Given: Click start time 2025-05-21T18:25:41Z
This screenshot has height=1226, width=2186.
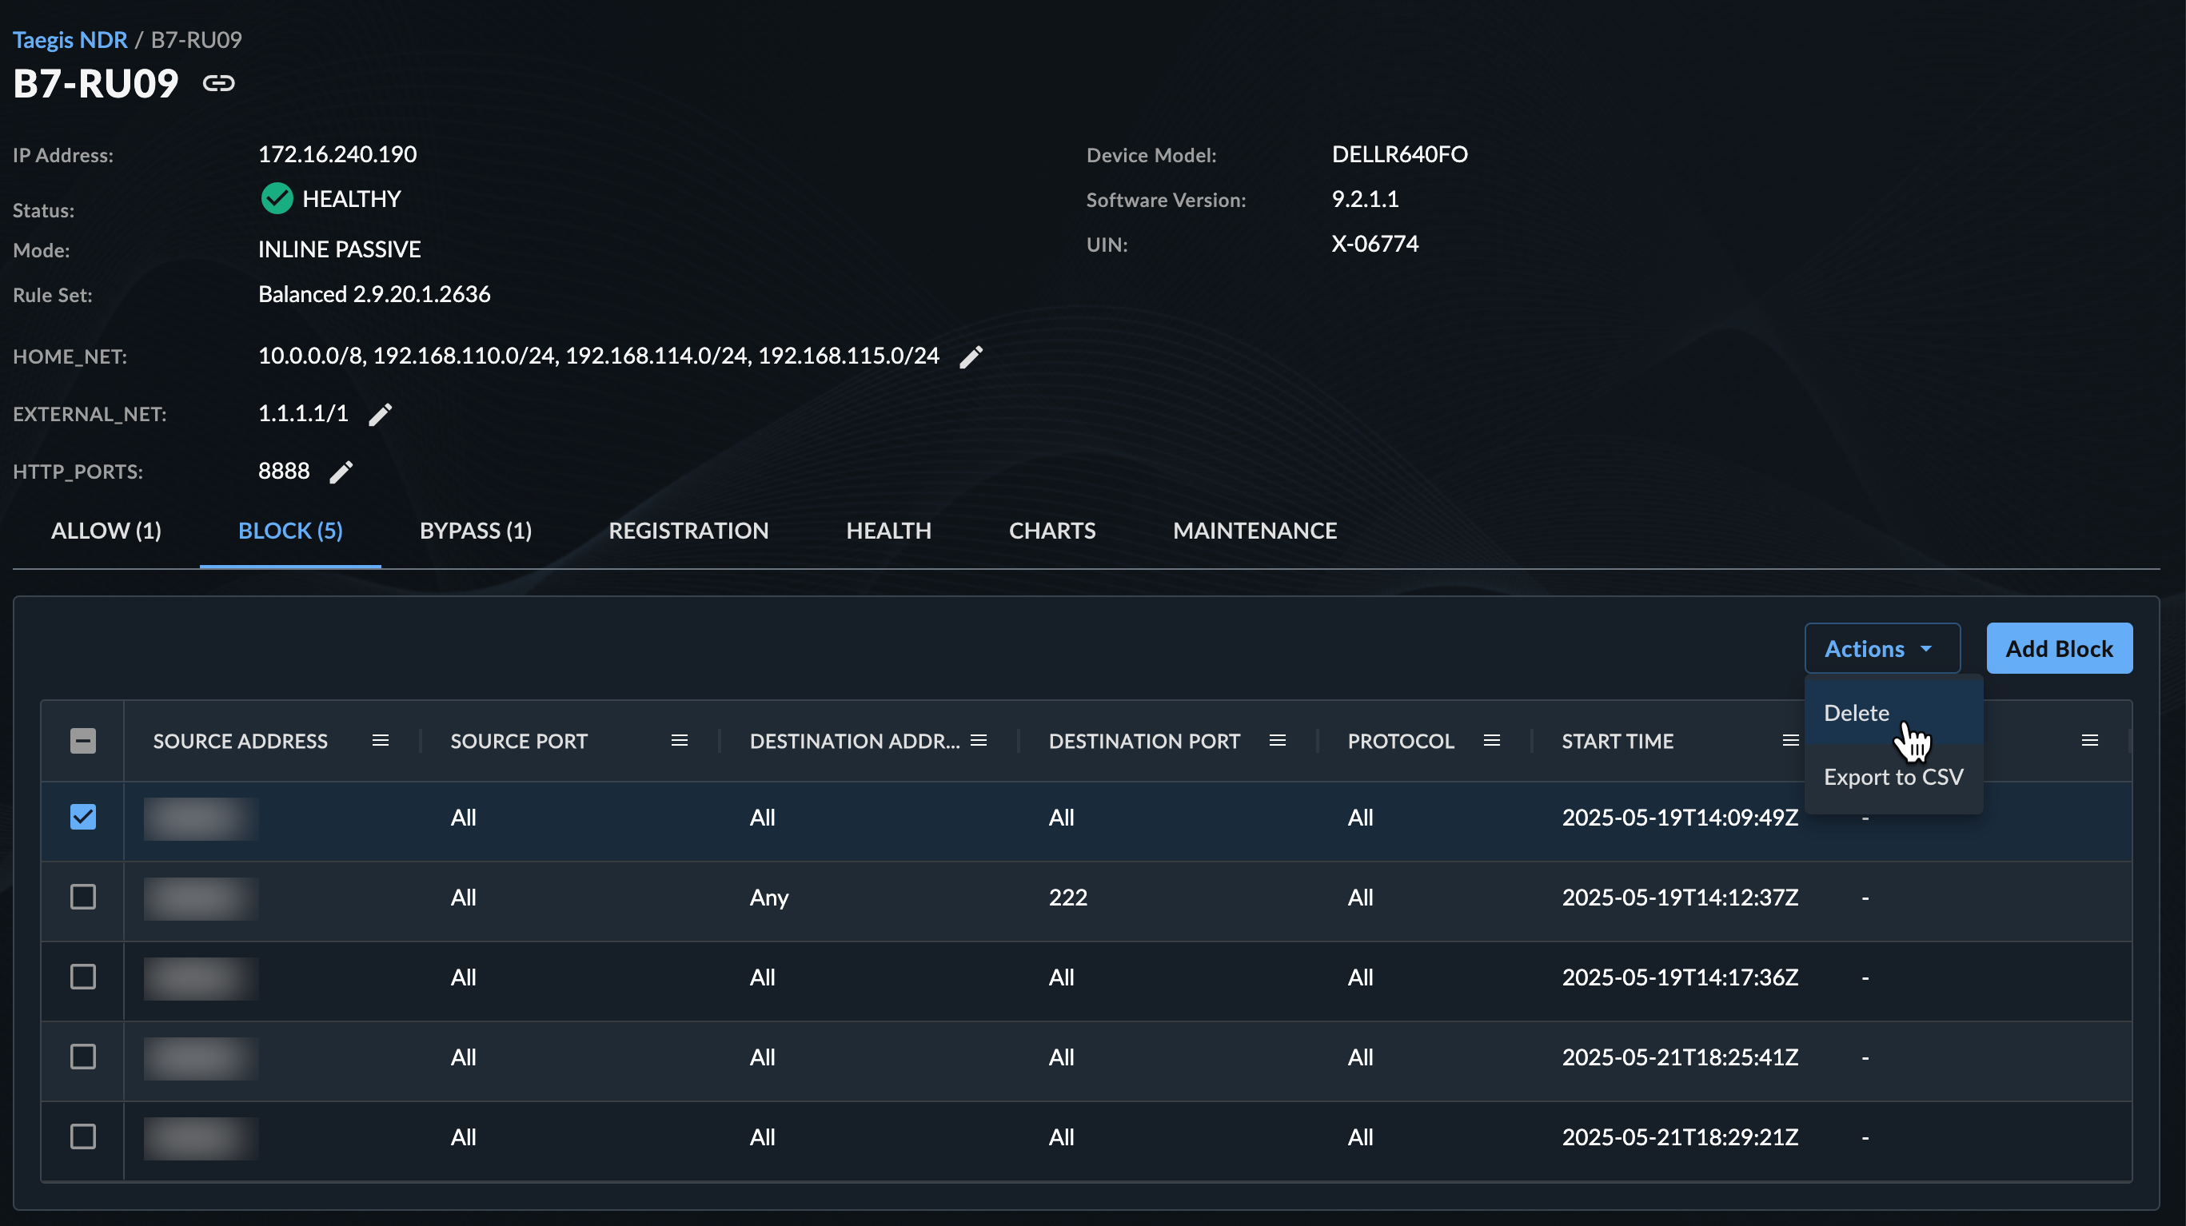Looking at the screenshot, I should point(1680,1057).
